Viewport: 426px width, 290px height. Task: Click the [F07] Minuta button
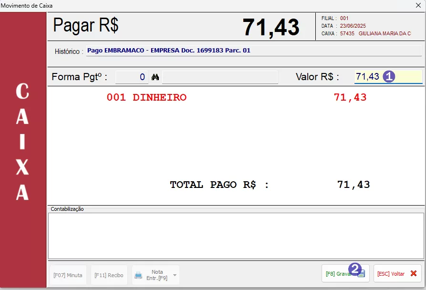[68, 275]
